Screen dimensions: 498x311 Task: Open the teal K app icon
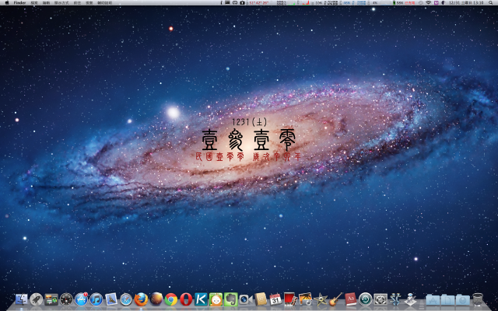coord(201,299)
